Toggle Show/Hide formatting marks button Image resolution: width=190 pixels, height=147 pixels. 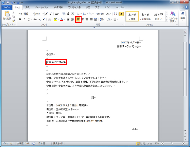(x=121, y=14)
